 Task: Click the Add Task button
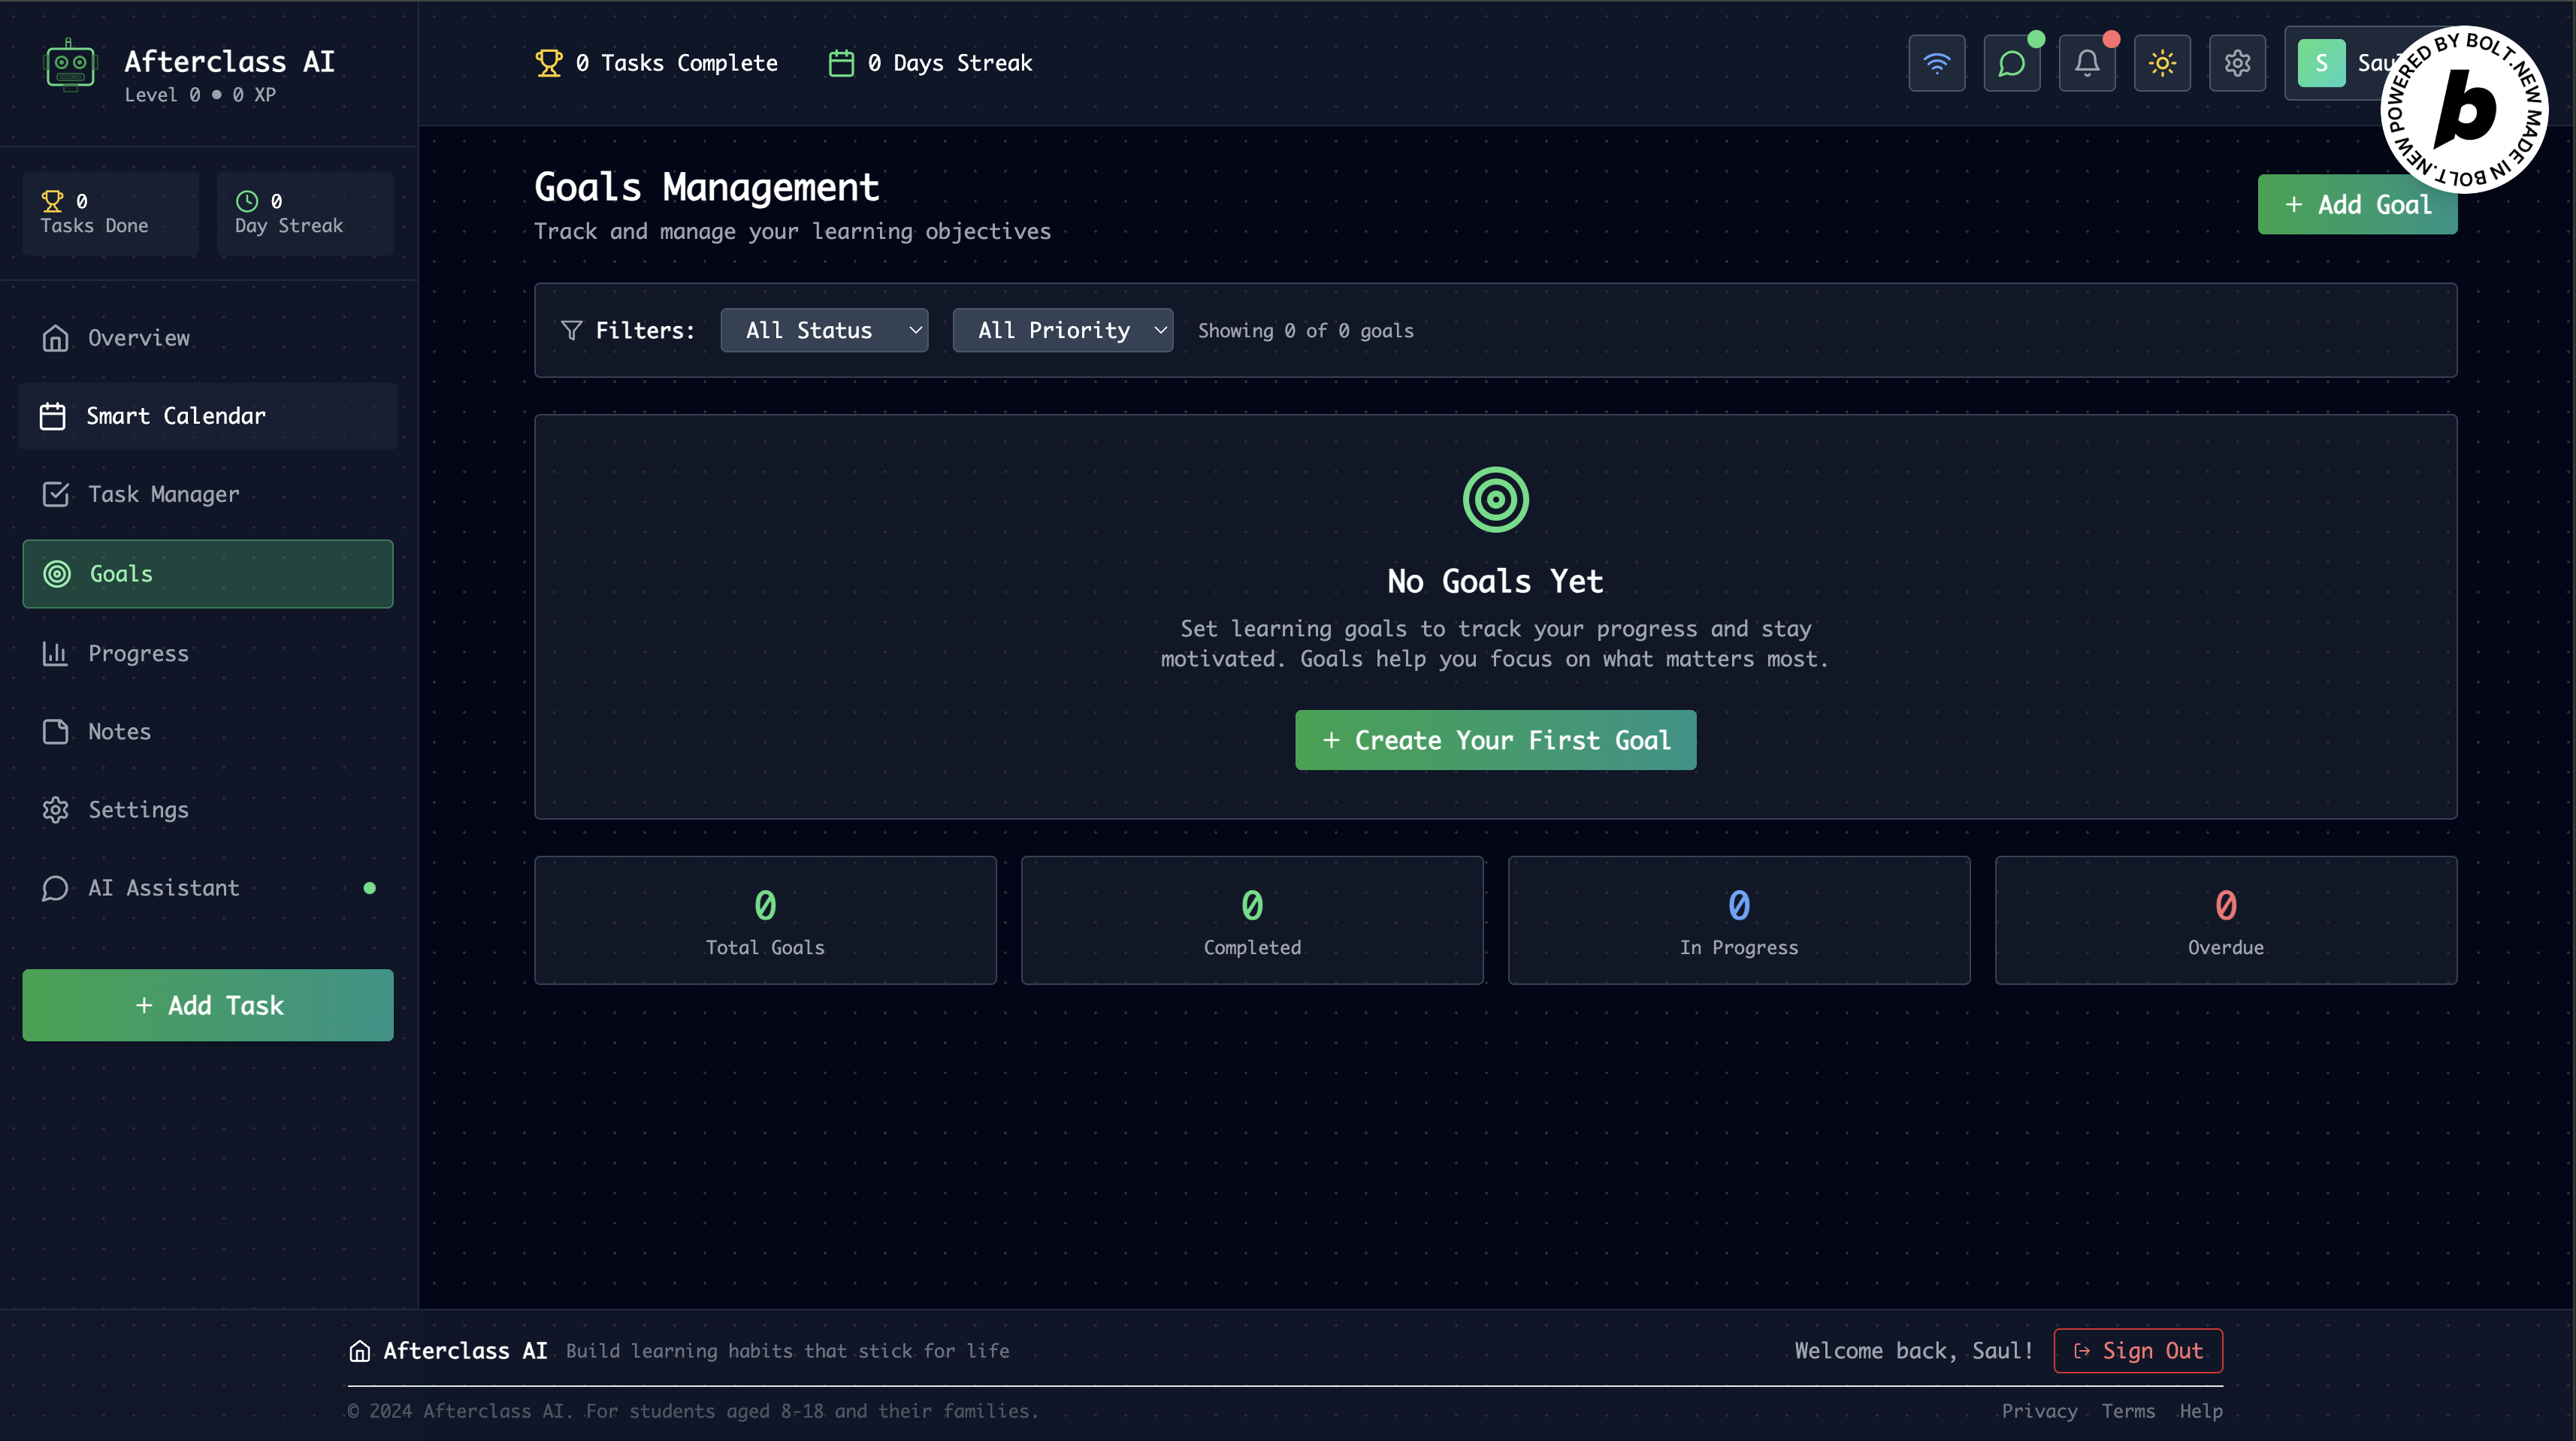point(208,1005)
